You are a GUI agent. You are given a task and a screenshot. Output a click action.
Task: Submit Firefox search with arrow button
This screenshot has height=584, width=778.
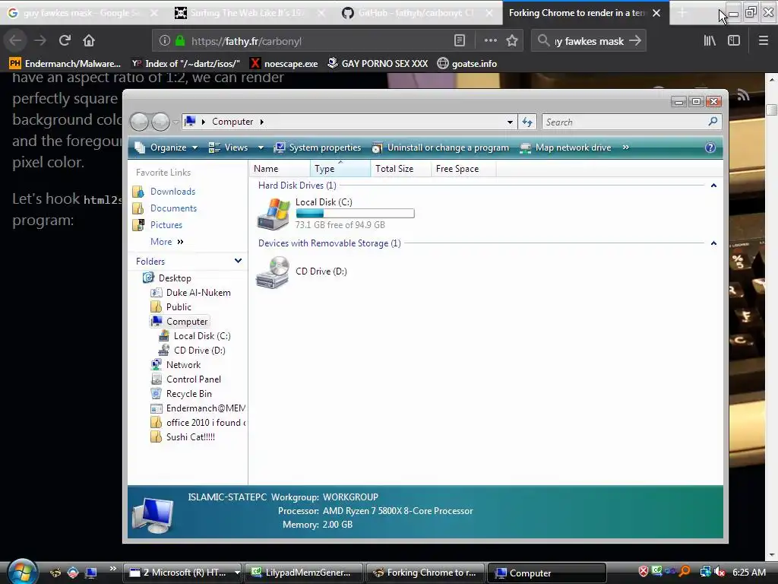[x=635, y=41]
